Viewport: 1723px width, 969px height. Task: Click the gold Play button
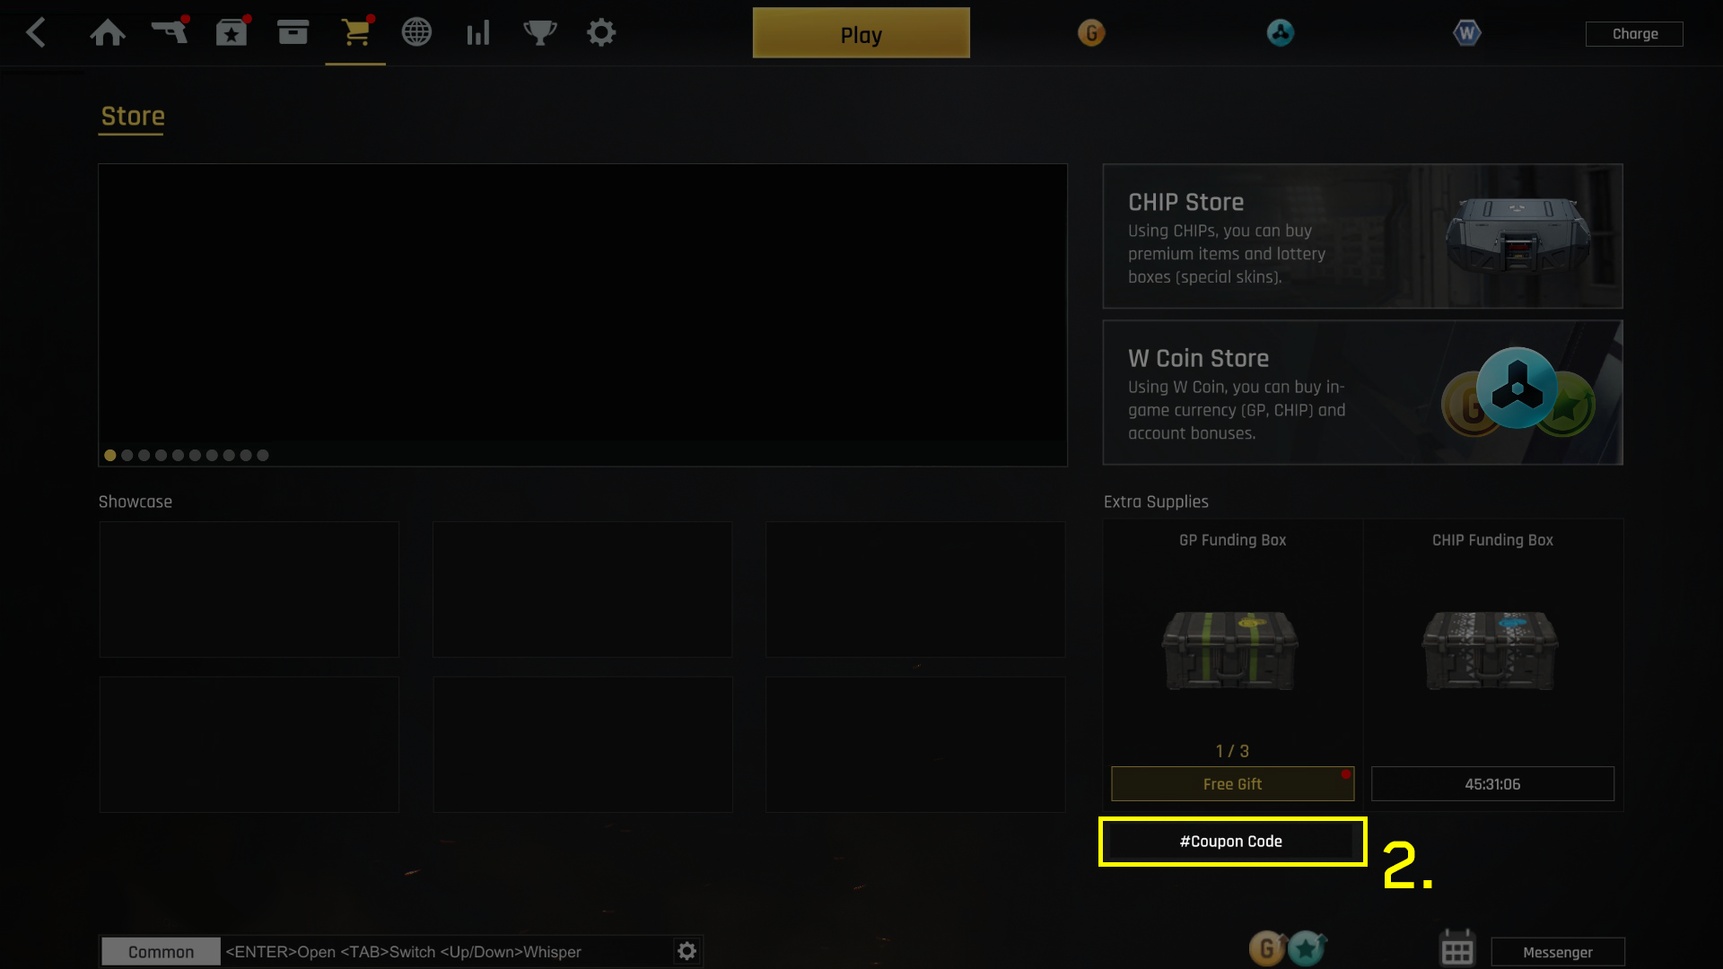(861, 33)
